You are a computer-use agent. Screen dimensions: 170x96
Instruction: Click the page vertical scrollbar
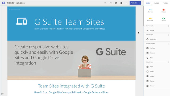tap(143, 16)
